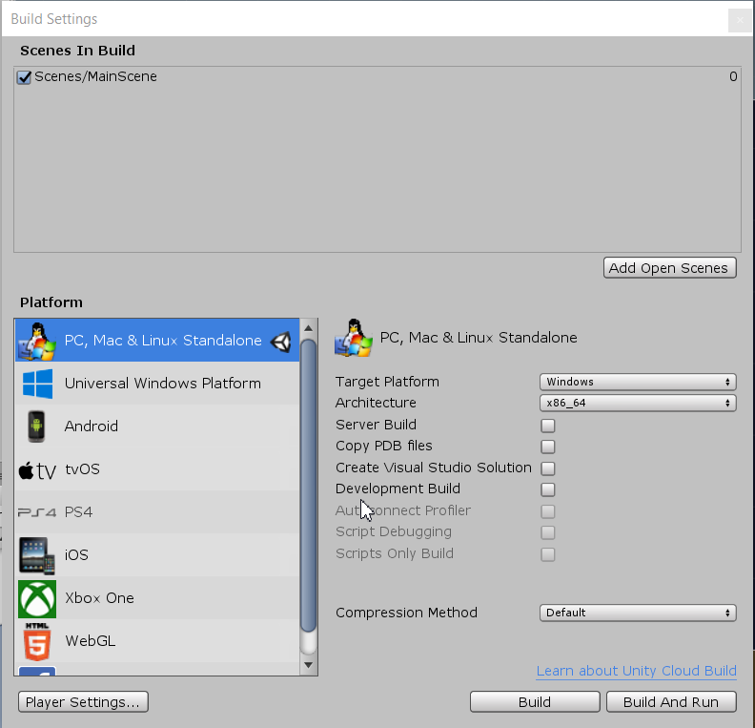Click the PS4 logo icon

37,512
